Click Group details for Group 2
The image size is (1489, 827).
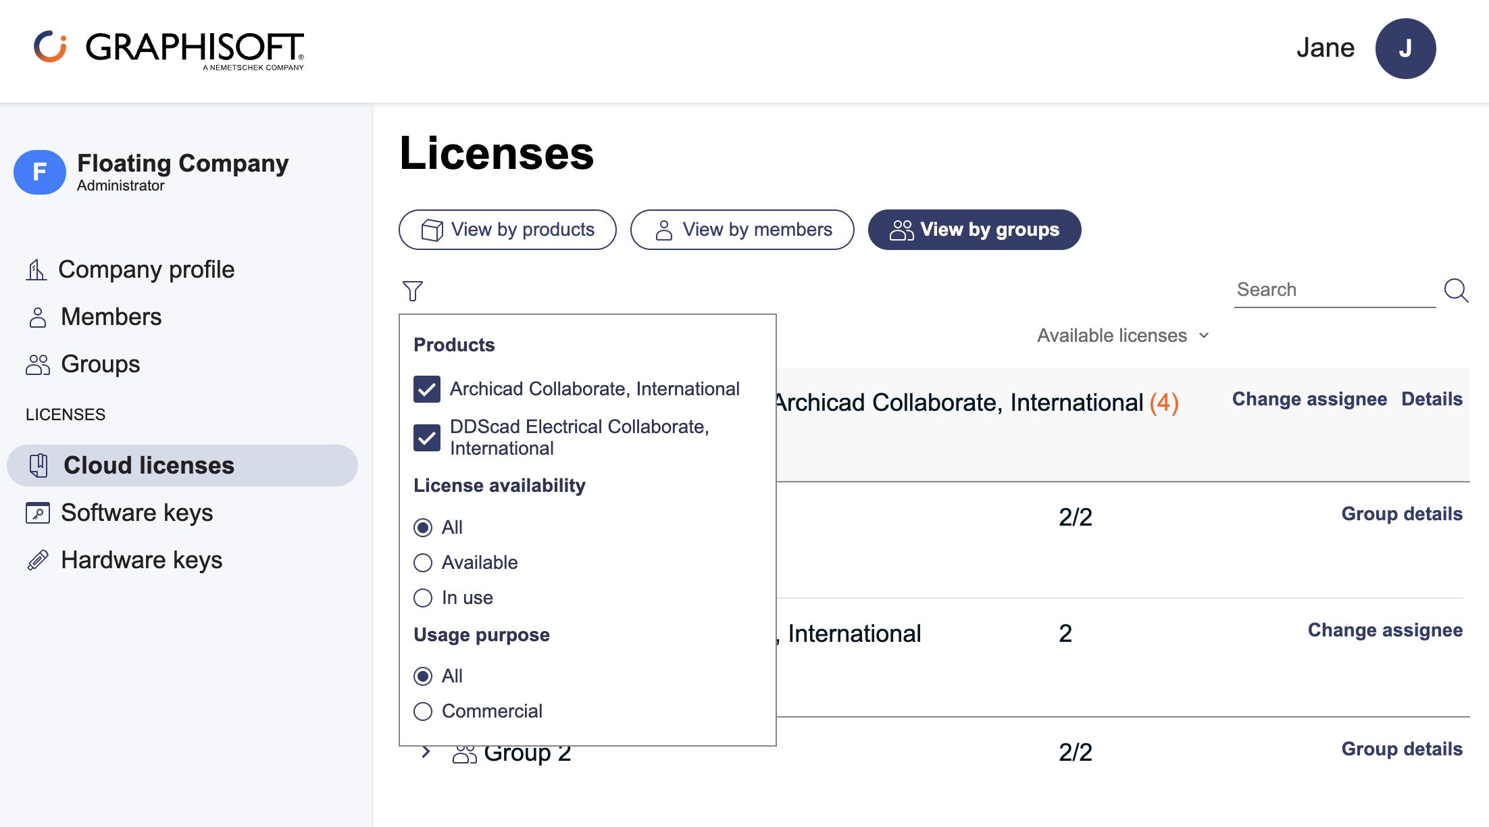click(x=1402, y=749)
